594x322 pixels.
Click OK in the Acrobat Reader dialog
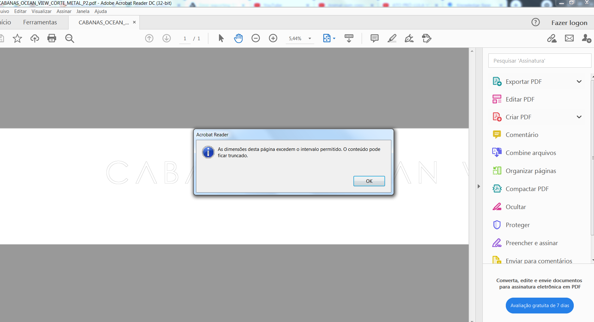coord(369,181)
